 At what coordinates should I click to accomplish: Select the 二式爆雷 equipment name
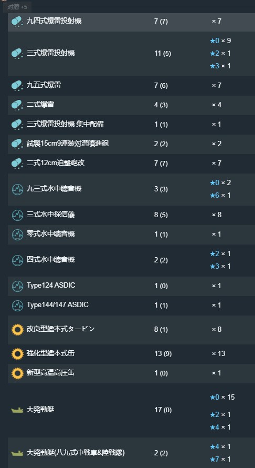pyautogui.click(x=40, y=105)
